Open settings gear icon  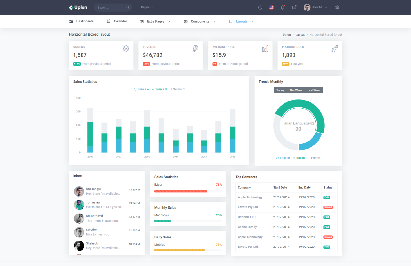[x=337, y=7]
